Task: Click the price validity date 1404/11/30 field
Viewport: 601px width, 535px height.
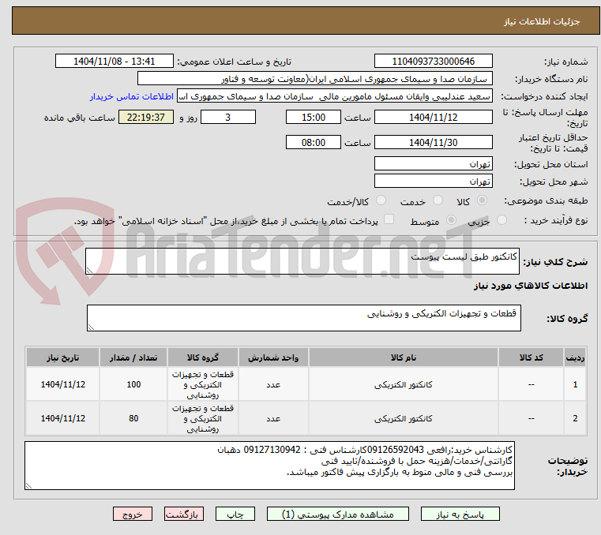Action: click(x=433, y=143)
